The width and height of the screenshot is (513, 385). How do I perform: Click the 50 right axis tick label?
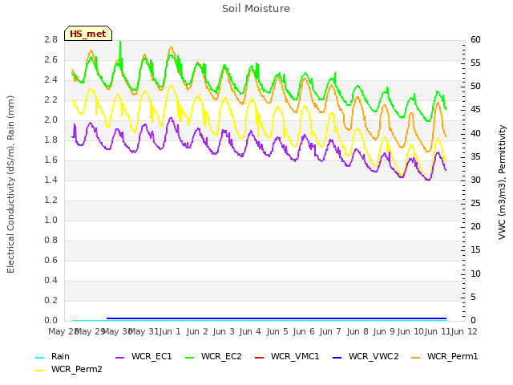475,87
